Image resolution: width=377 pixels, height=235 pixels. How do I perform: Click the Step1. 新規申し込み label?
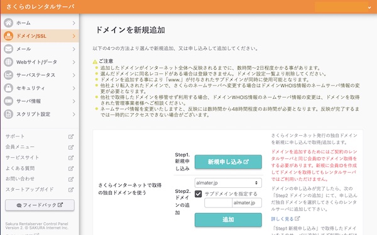(x=182, y=161)
